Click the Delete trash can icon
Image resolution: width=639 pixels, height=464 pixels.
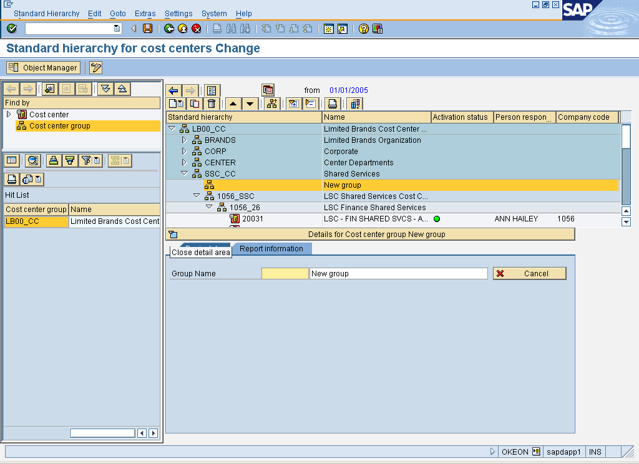click(x=212, y=104)
